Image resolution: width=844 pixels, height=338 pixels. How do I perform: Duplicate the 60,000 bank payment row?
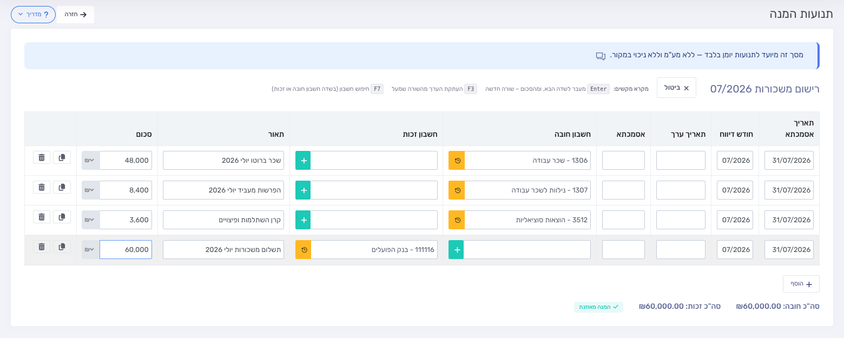click(62, 247)
